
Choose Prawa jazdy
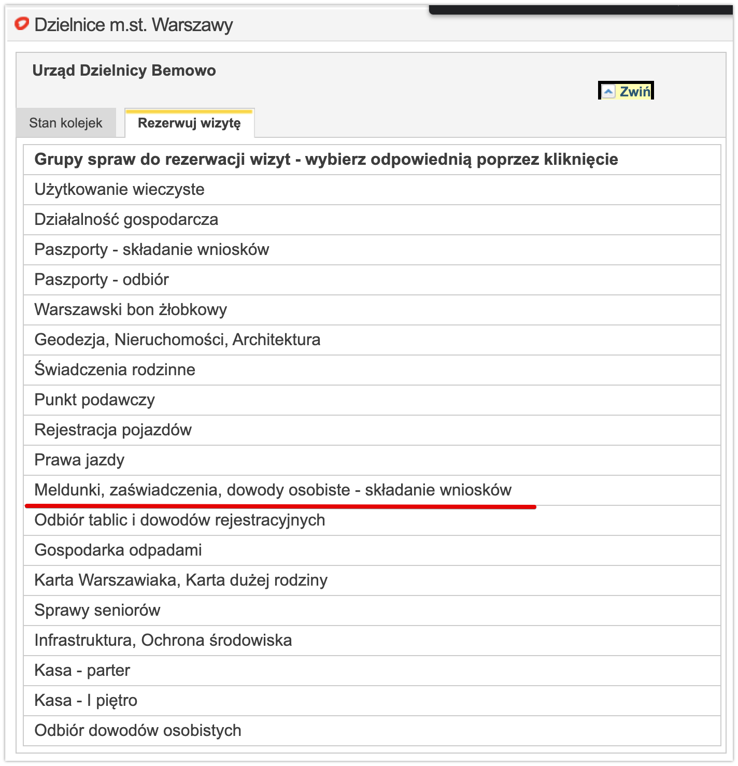point(372,460)
